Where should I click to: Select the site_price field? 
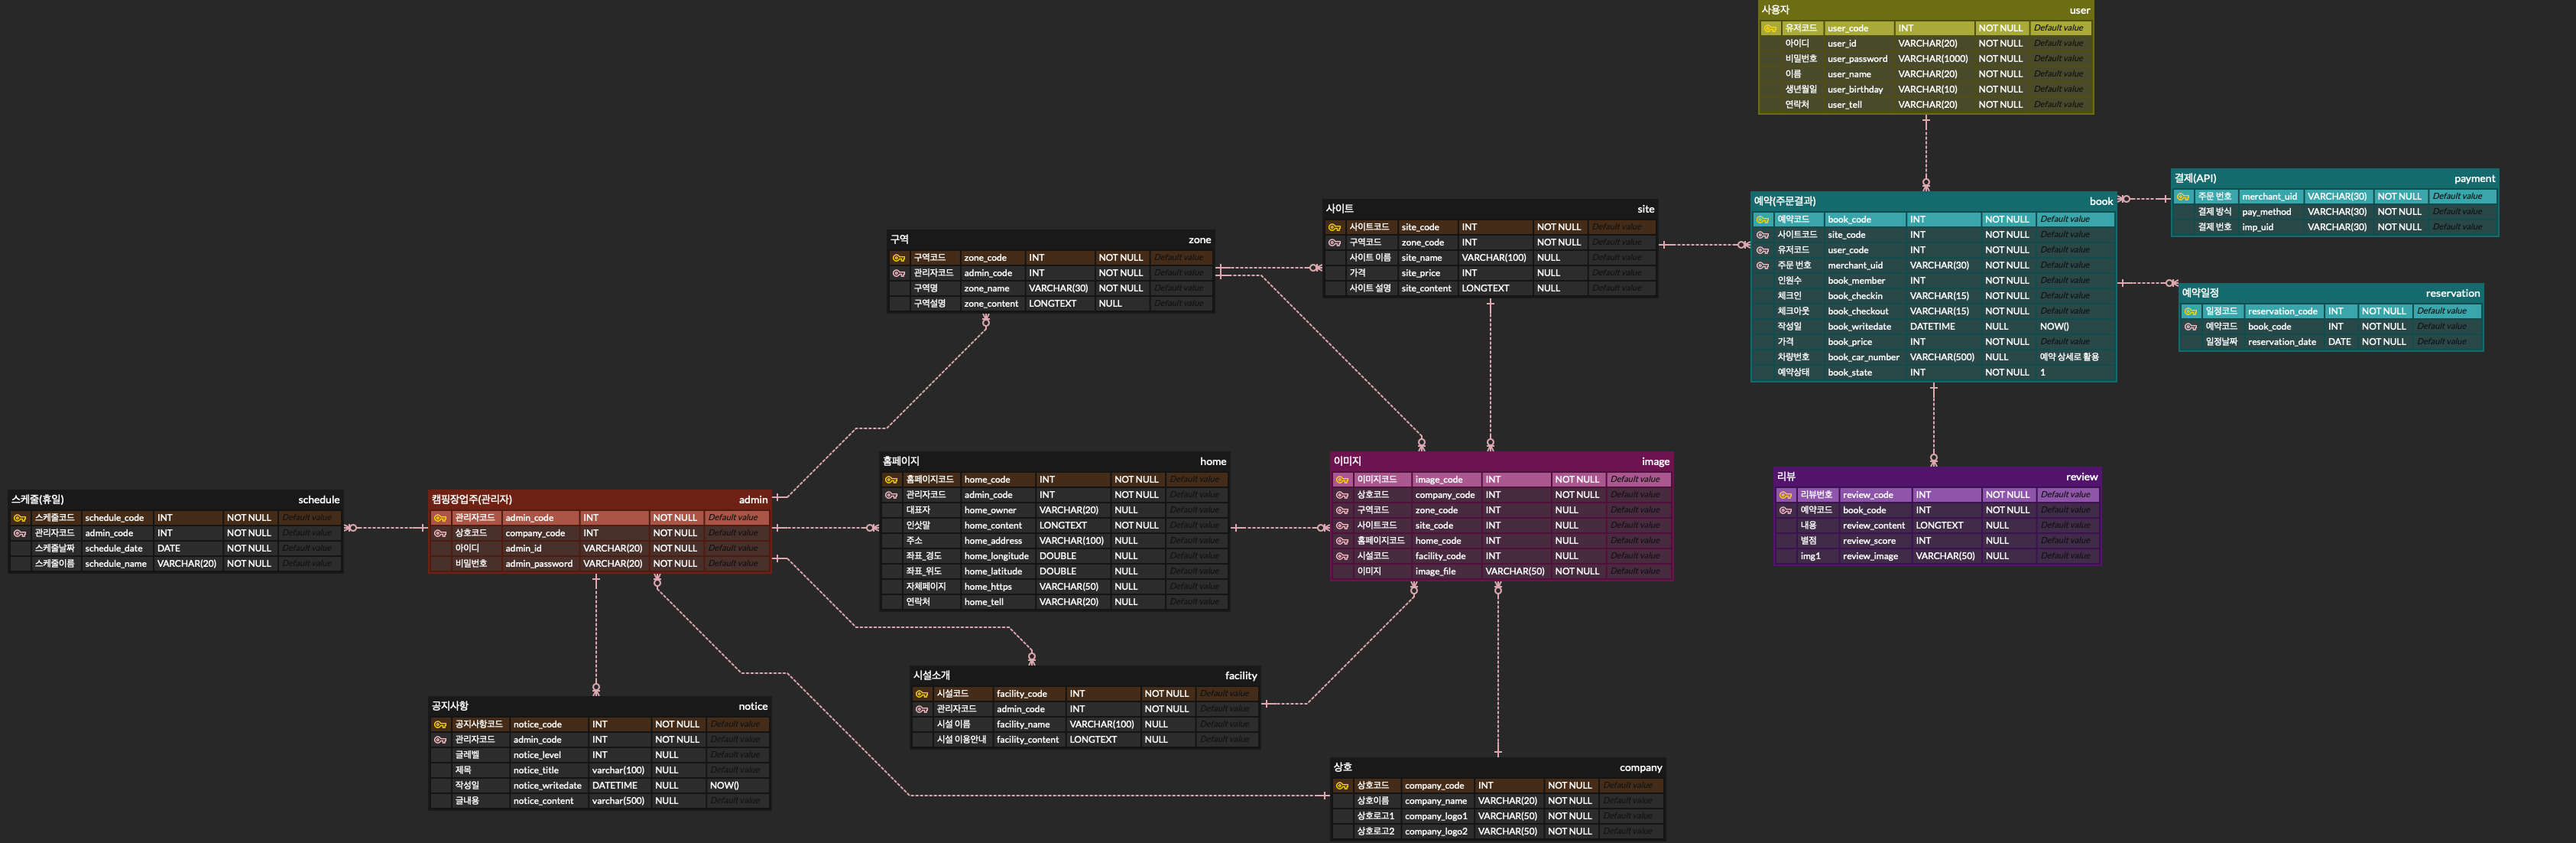(1420, 273)
